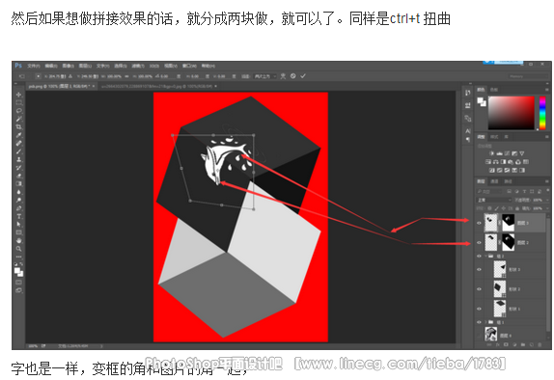Select the Crop tool

tap(18, 126)
